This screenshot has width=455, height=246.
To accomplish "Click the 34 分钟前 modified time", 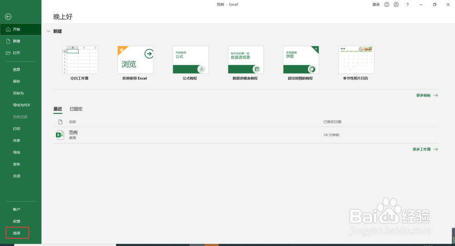I will click(331, 135).
